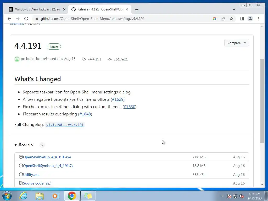Click zip file icon beside Source code
This screenshot has height=201, width=268.
(21, 183)
